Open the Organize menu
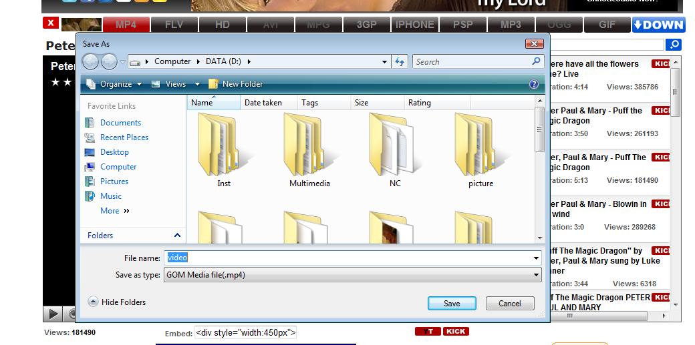695x345 pixels. pos(114,83)
